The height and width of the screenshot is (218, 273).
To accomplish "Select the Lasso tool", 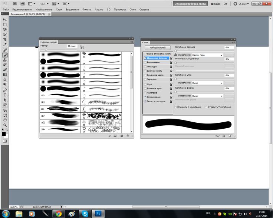I will pos(5,29).
